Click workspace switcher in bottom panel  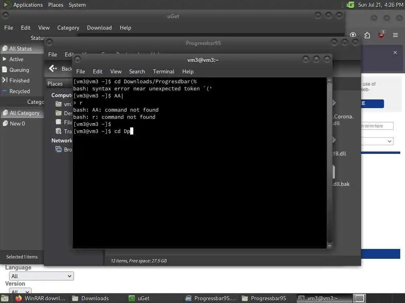pos(359,298)
